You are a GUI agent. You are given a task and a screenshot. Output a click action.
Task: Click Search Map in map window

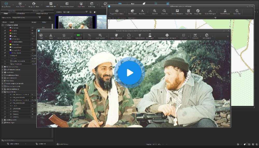[x=237, y=12]
